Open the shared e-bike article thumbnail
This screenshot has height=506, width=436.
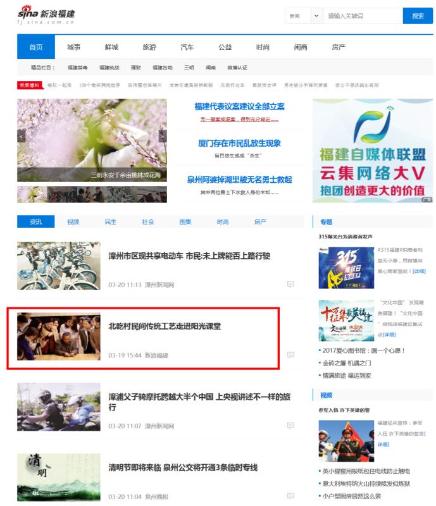pyautogui.click(x=59, y=266)
